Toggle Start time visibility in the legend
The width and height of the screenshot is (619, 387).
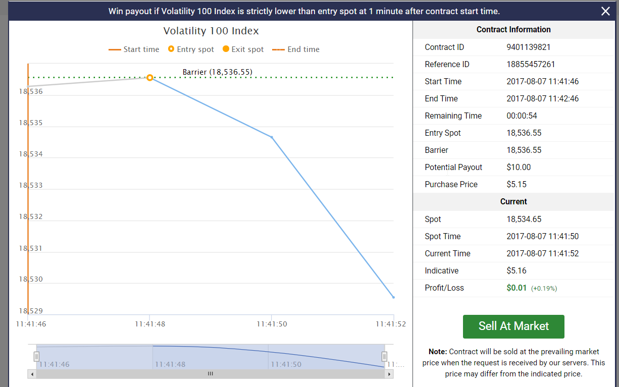click(134, 49)
